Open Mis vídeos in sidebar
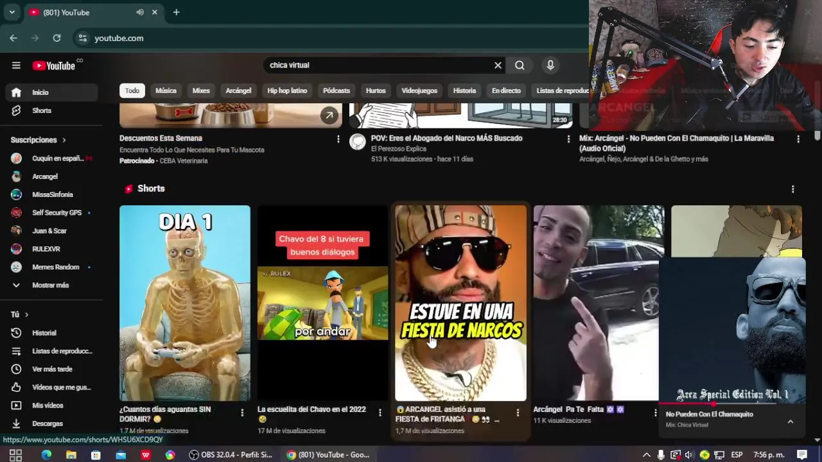Screen dimensions: 822x462 51,406
